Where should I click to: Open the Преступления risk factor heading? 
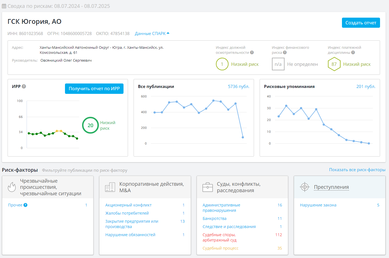pyautogui.click(x=331, y=187)
